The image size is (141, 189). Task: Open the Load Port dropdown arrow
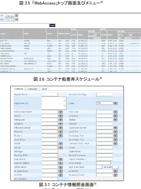coord(115,132)
